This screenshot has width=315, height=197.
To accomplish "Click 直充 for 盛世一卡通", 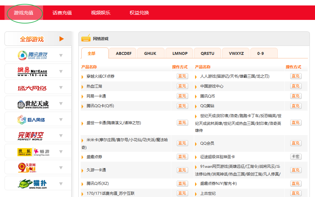I will click(182, 123).
